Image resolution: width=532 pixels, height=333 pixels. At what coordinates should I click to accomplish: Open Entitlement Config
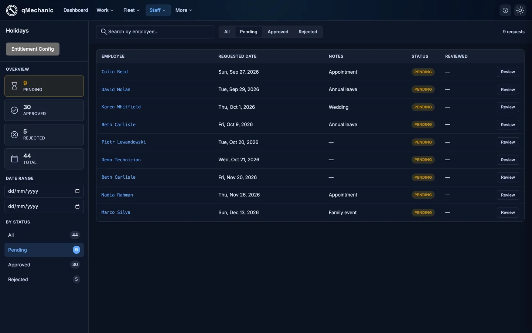[x=33, y=49]
